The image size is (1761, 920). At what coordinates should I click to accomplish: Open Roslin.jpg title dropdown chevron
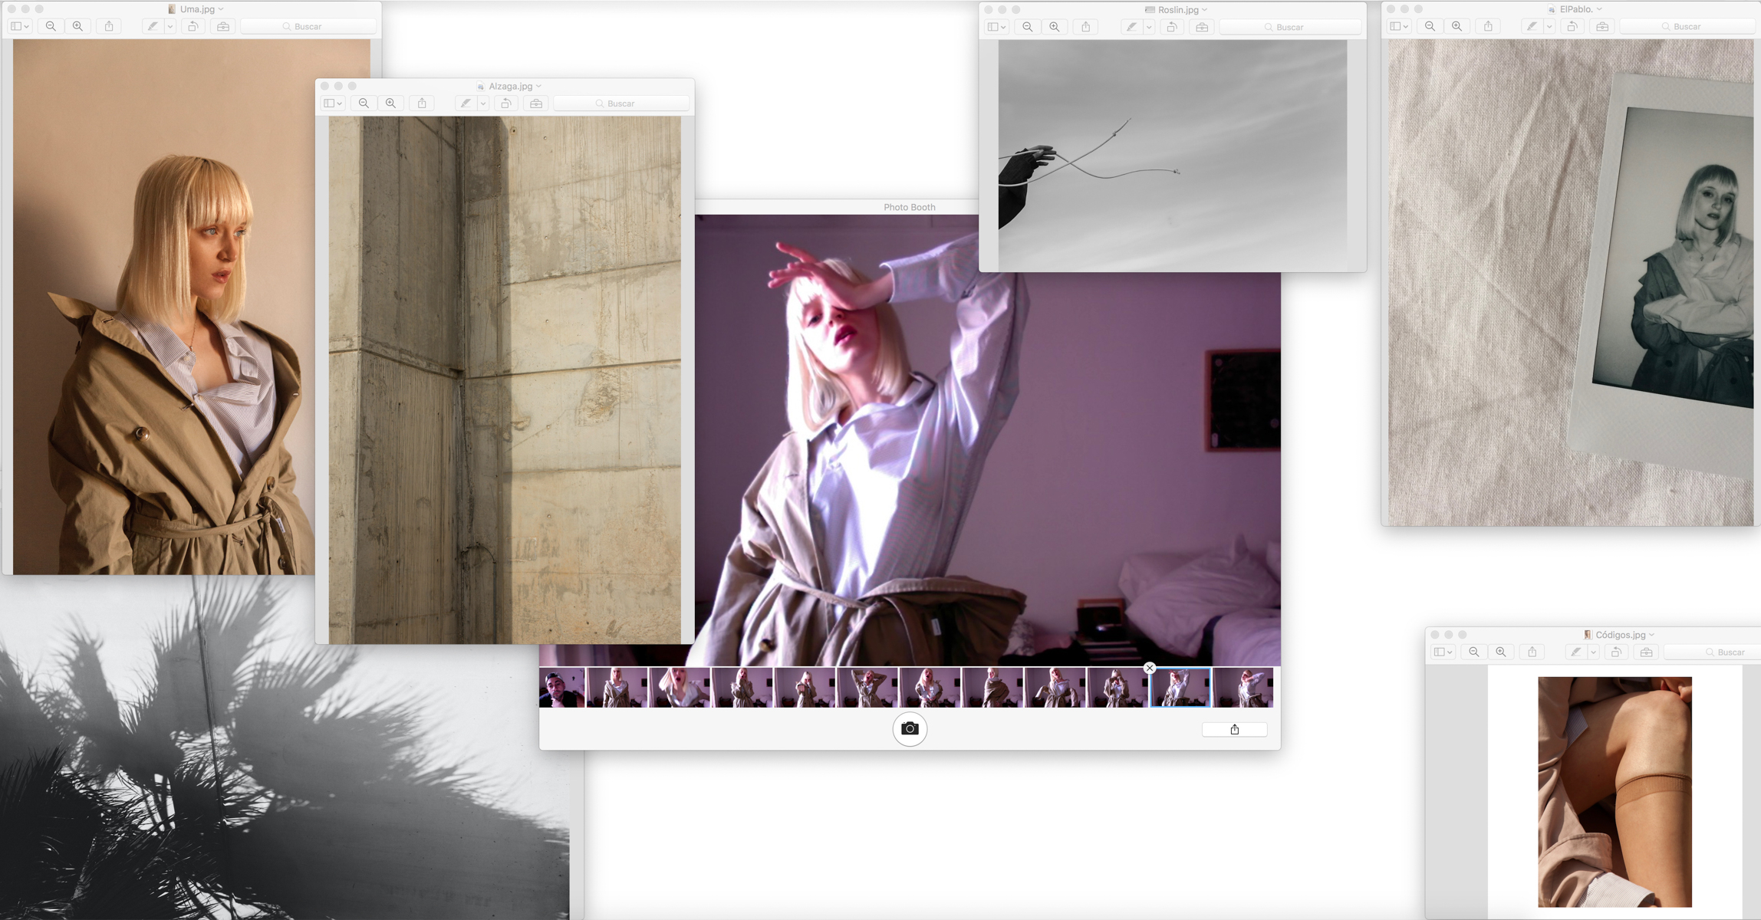click(x=1205, y=10)
